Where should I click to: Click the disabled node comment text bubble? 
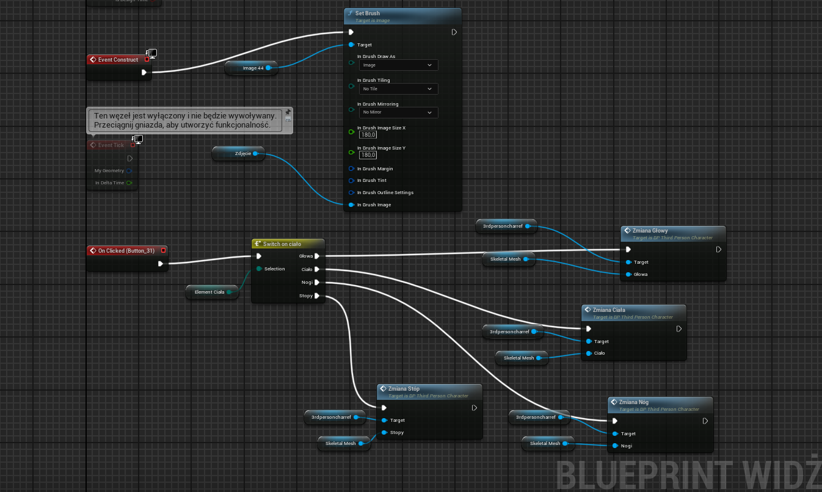point(185,120)
